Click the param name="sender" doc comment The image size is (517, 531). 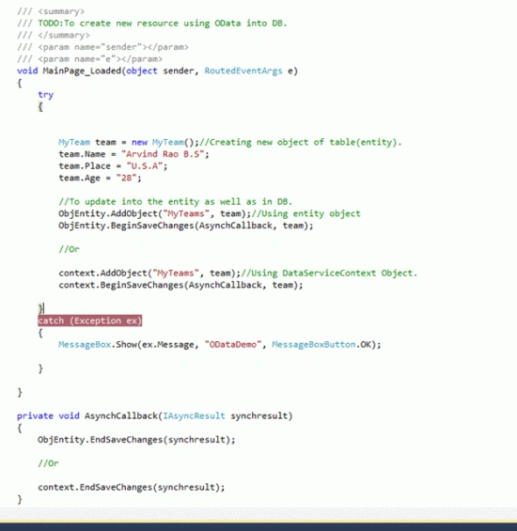[102, 47]
